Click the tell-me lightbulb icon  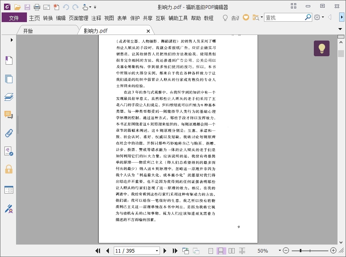click(x=225, y=18)
